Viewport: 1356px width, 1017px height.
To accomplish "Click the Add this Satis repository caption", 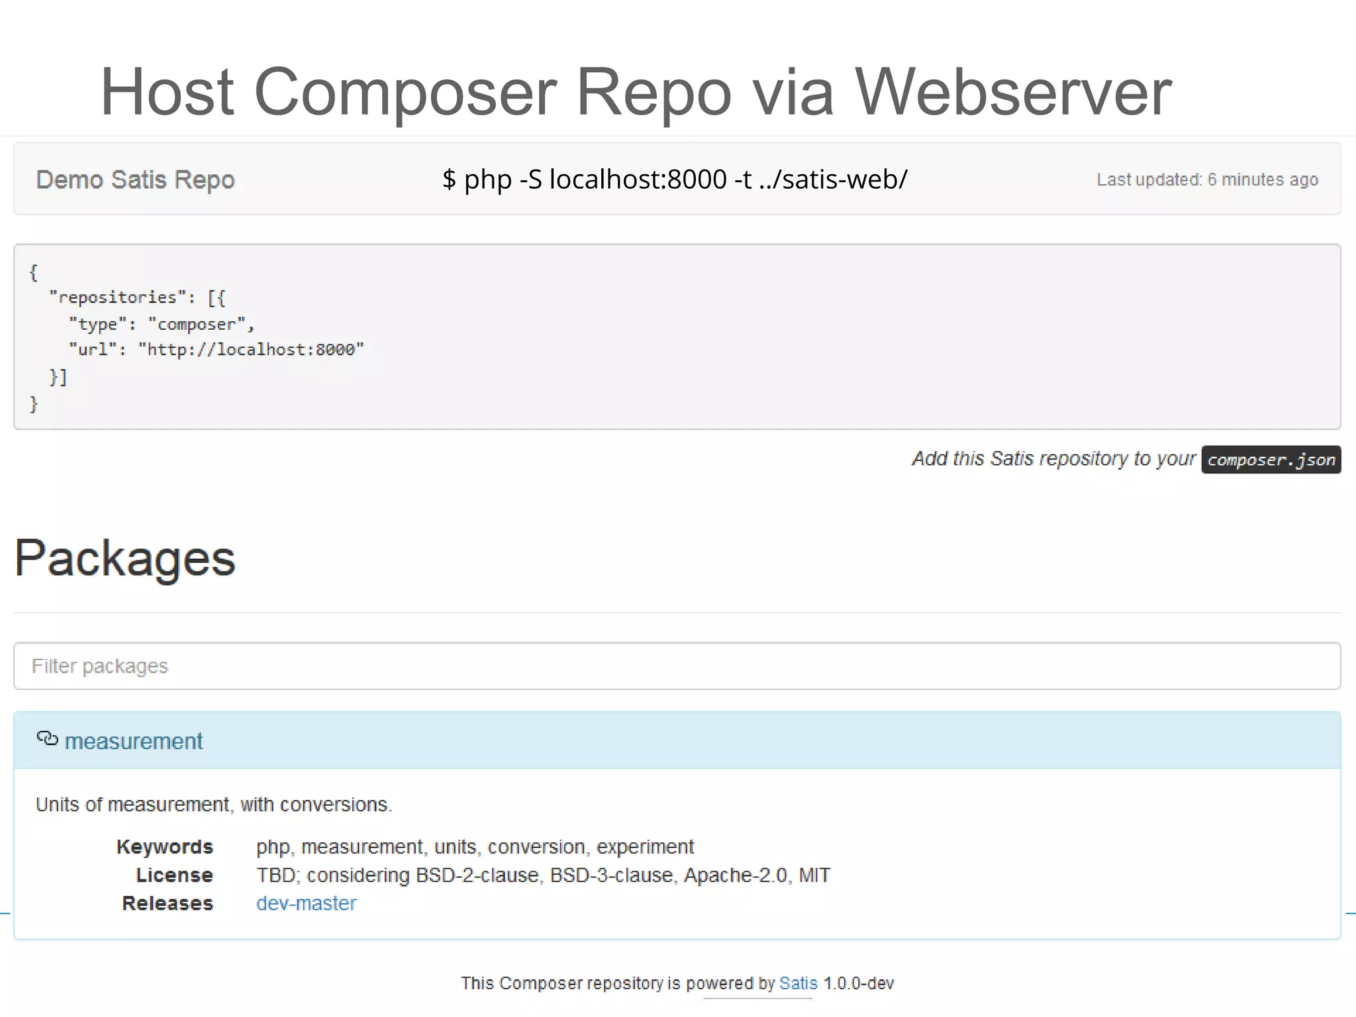I will 1053,458.
